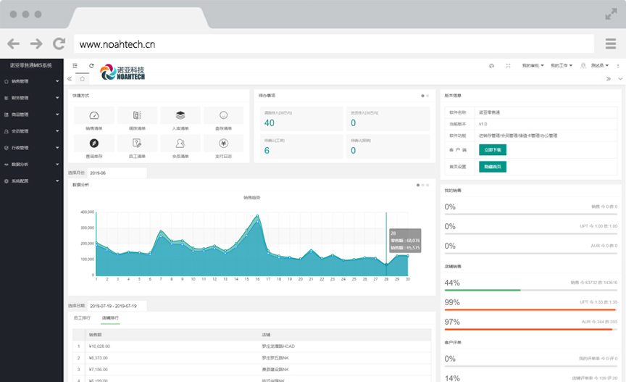
Task: Switch to the second 待办事项 carousel dot
Action: (427, 96)
